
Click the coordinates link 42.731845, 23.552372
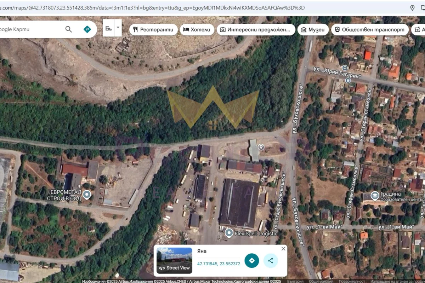[219, 264]
